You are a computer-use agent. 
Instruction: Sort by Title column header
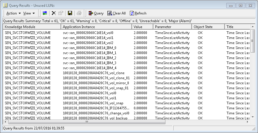coord(237,27)
